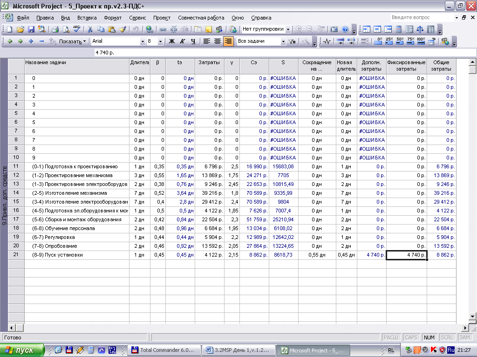477x357 pixels.
Task: Click the Save file icon
Action: click(31, 29)
